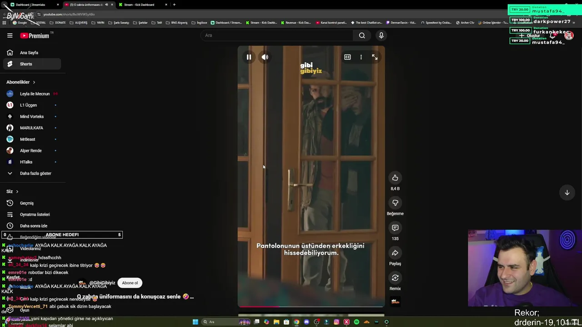Open the Google bookmark
Image resolution: width=582 pixels, height=327 pixels.
tap(20, 23)
